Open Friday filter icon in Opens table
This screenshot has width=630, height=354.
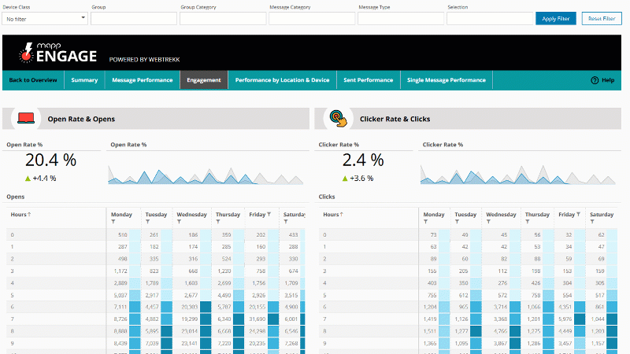(x=269, y=214)
